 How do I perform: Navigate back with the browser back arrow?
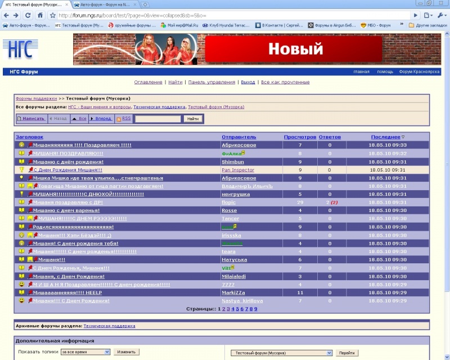click(x=6, y=15)
